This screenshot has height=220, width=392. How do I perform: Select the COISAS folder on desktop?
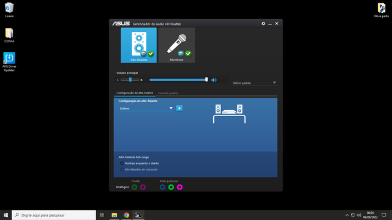click(x=9, y=35)
